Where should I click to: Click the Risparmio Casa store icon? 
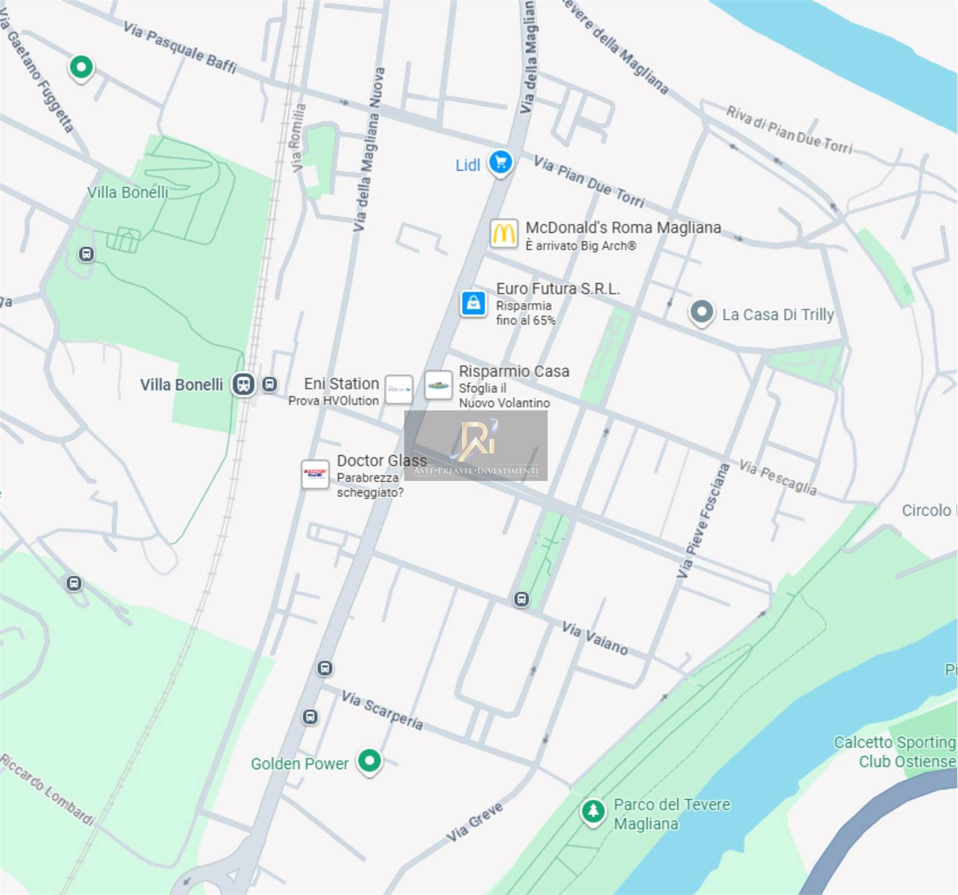tap(438, 385)
